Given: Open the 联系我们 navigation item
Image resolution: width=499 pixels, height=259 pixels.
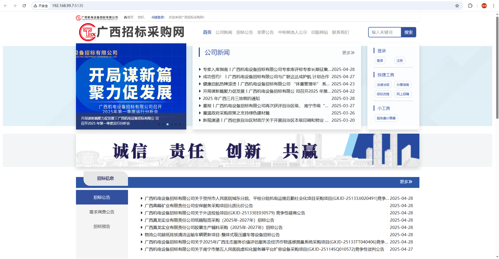Looking at the screenshot, I should 340,32.
